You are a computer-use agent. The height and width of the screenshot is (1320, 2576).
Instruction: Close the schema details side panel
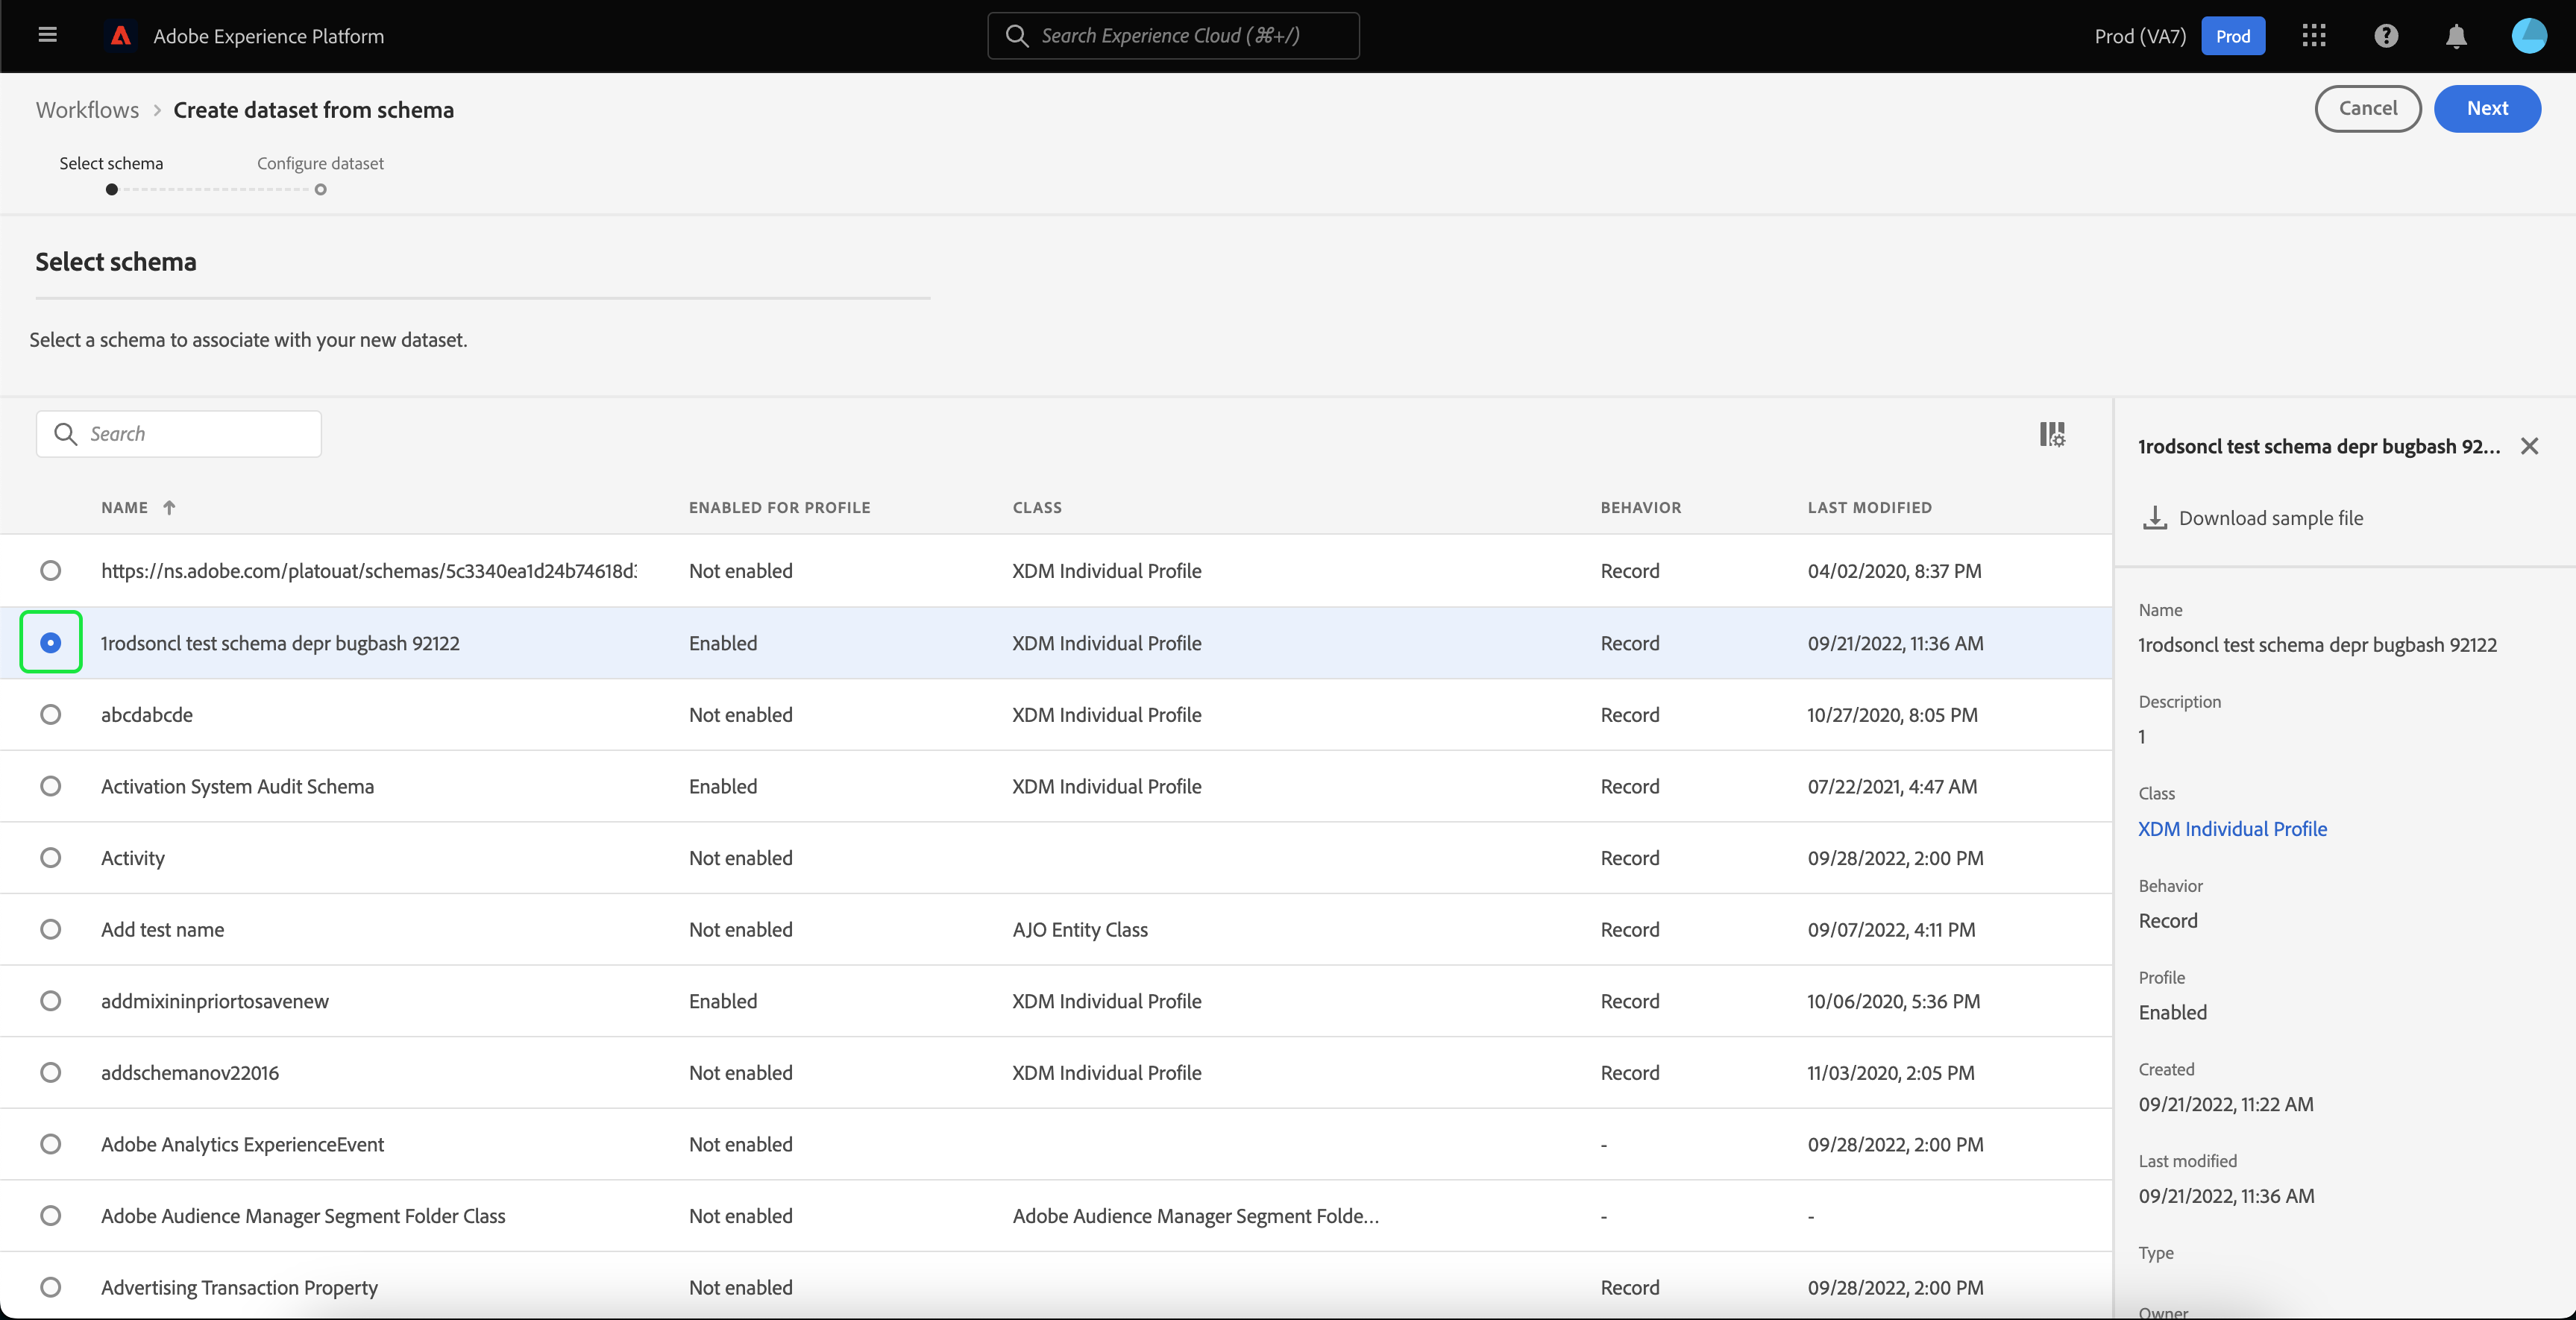[2529, 446]
